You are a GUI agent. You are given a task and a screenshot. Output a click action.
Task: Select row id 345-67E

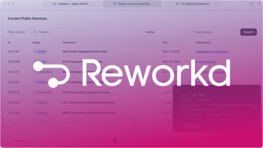[x=13, y=92]
